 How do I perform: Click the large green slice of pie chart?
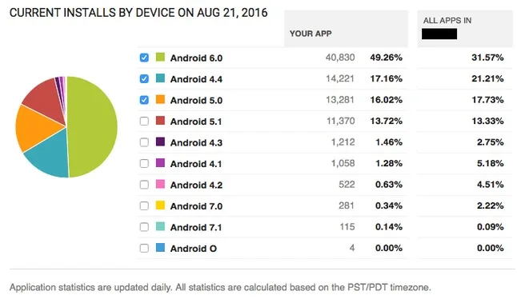pos(94,127)
